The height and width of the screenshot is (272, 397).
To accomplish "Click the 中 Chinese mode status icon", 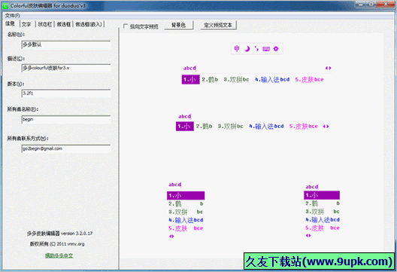I will (237, 48).
